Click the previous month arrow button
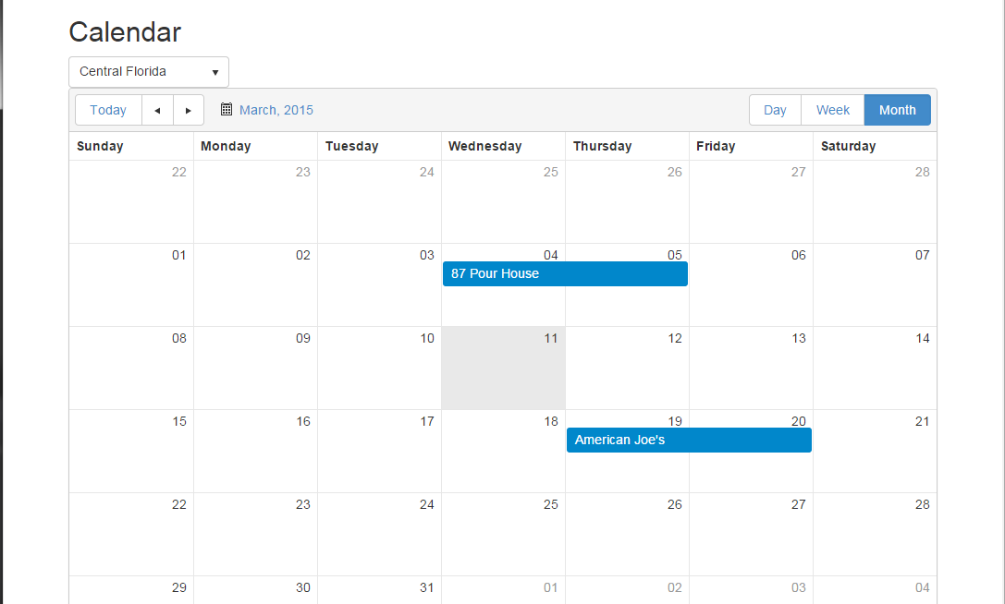The height and width of the screenshot is (604, 1005). [x=157, y=110]
